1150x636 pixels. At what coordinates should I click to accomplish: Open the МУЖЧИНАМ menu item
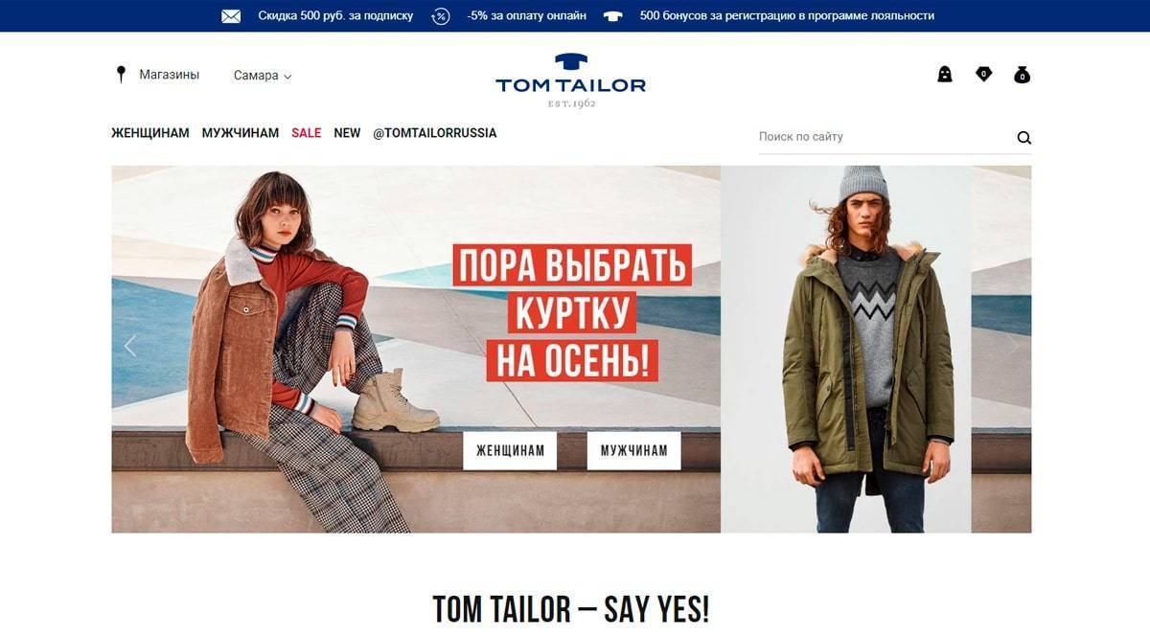[241, 133]
